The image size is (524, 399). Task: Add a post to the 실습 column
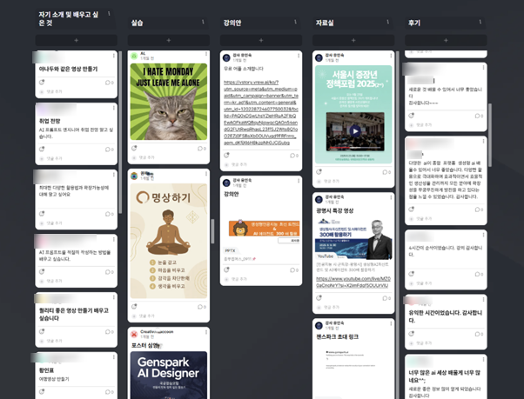click(x=168, y=40)
